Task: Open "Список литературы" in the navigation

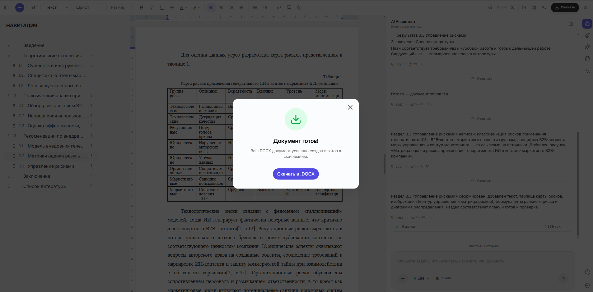Action: coord(45,186)
